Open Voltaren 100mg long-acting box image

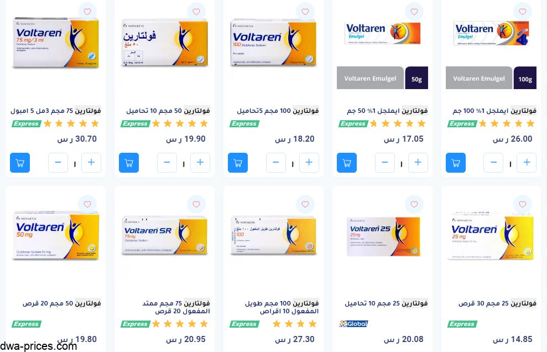tap(273, 235)
